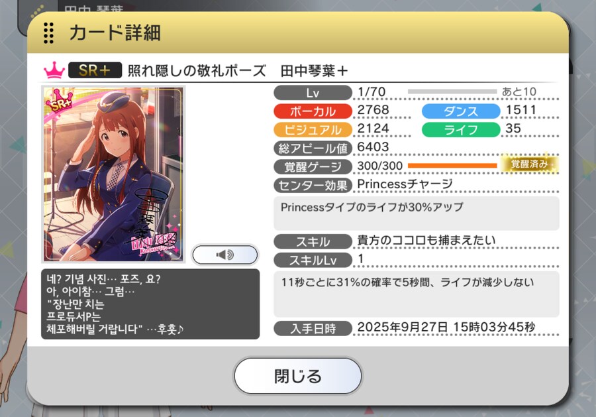Play the card voice line speaker button
This screenshot has width=596, height=417.
[x=225, y=255]
